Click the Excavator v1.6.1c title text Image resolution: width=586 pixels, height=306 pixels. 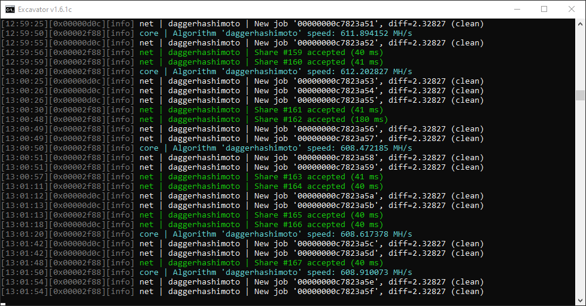(x=45, y=10)
